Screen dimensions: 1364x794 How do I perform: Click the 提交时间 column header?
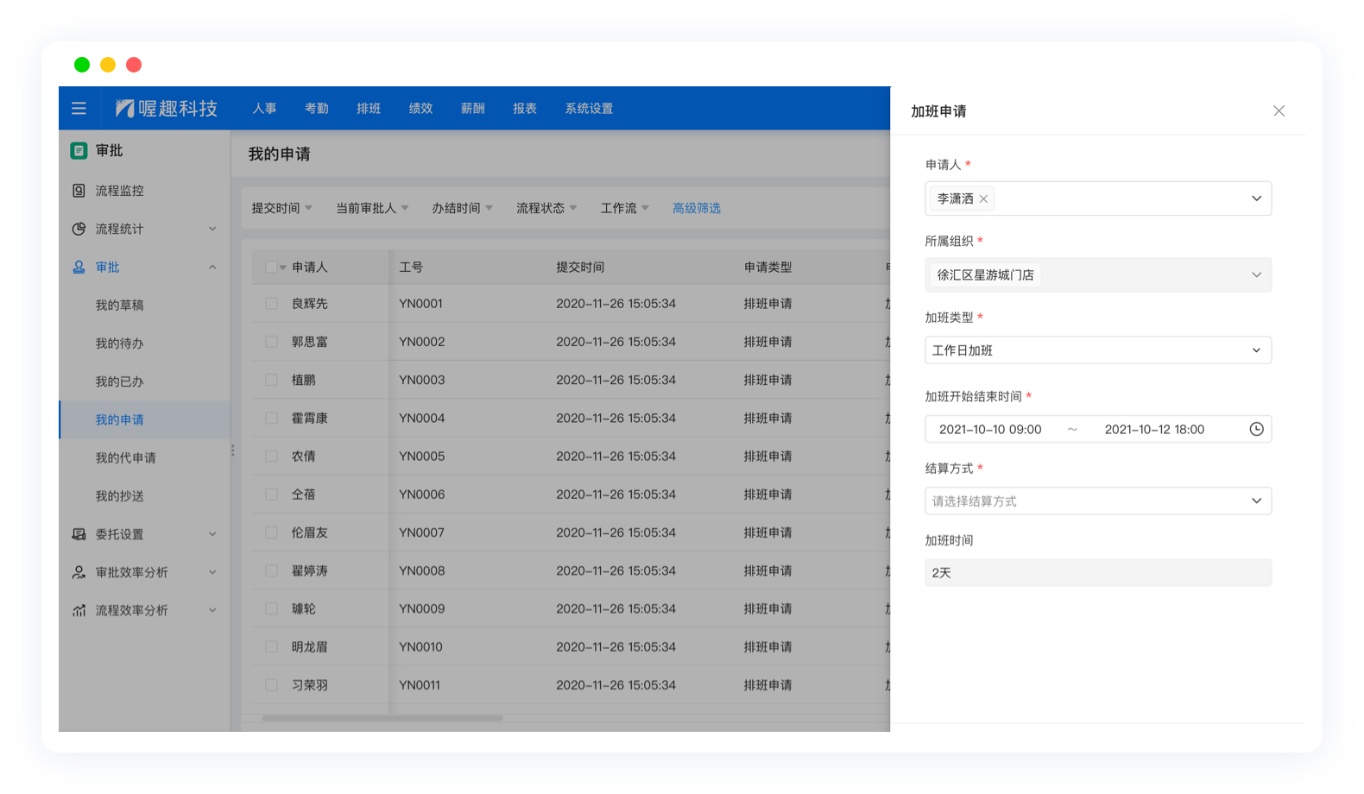(x=580, y=267)
